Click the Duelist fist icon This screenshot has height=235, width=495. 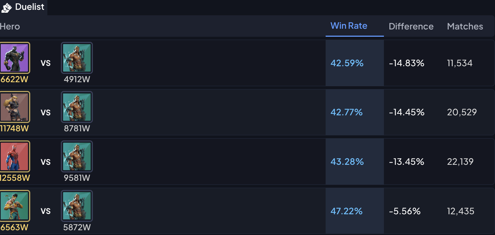pyautogui.click(x=7, y=7)
